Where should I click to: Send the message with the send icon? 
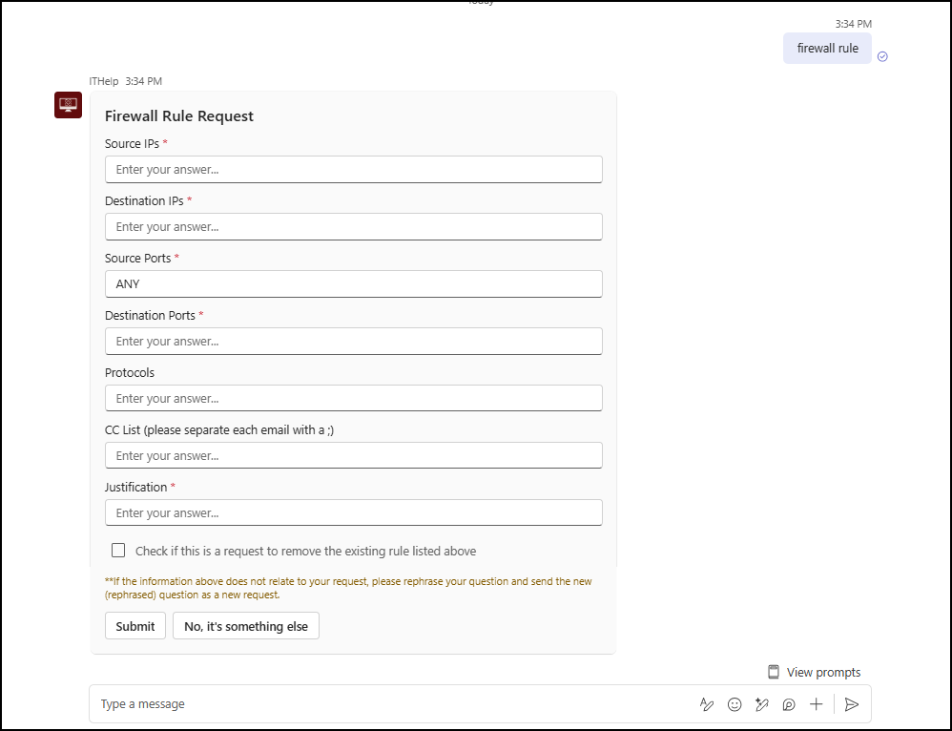click(851, 704)
